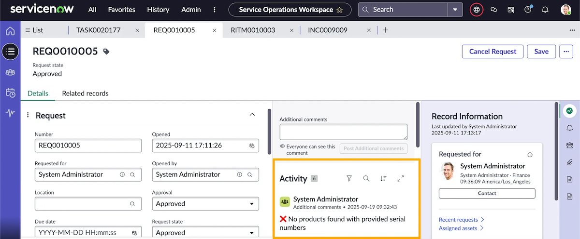The width and height of the screenshot is (580, 239).
Task: Search Requested for lookup magnifier icon
Action: coord(132,174)
